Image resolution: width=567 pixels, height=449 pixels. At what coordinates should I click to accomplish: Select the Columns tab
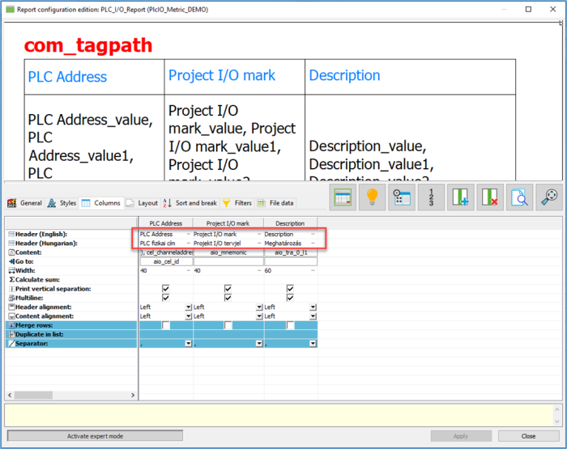click(x=101, y=203)
